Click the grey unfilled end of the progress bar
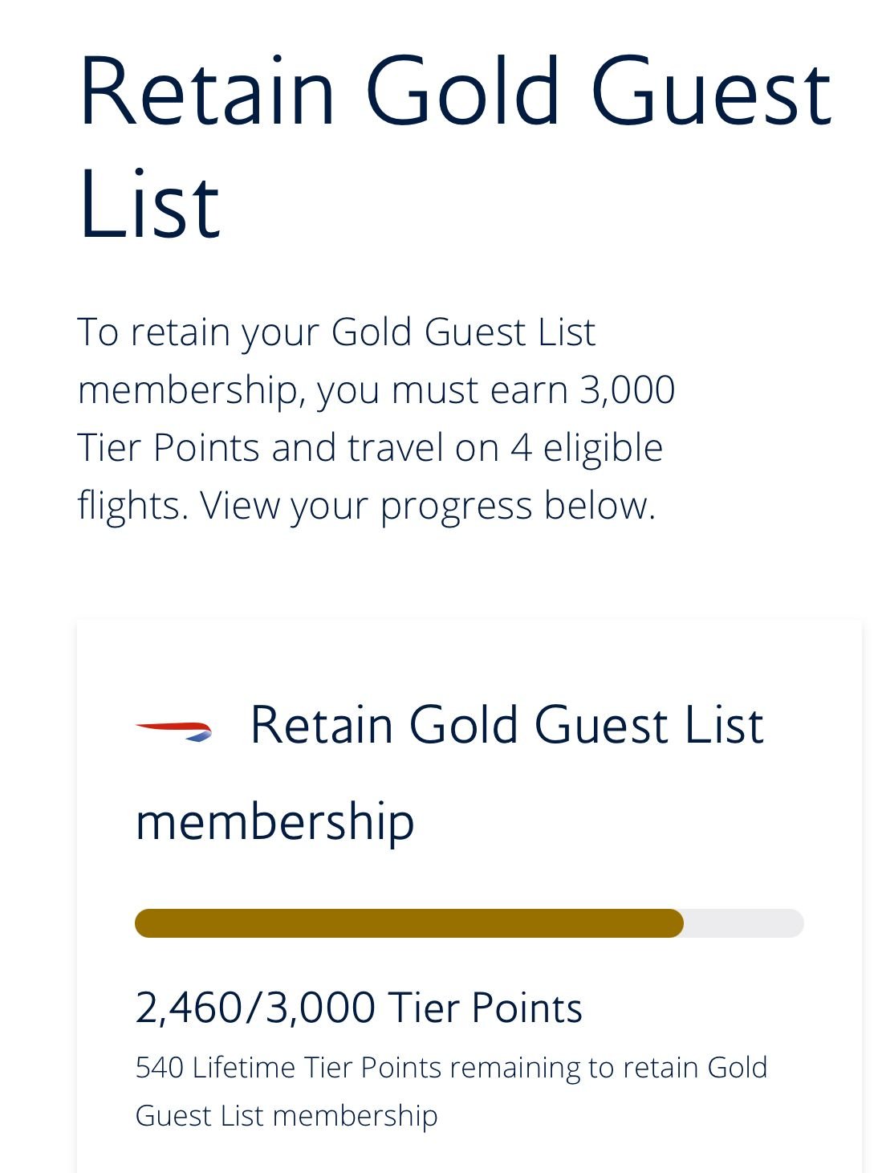Image resolution: width=878 pixels, height=1173 pixels. [742, 923]
